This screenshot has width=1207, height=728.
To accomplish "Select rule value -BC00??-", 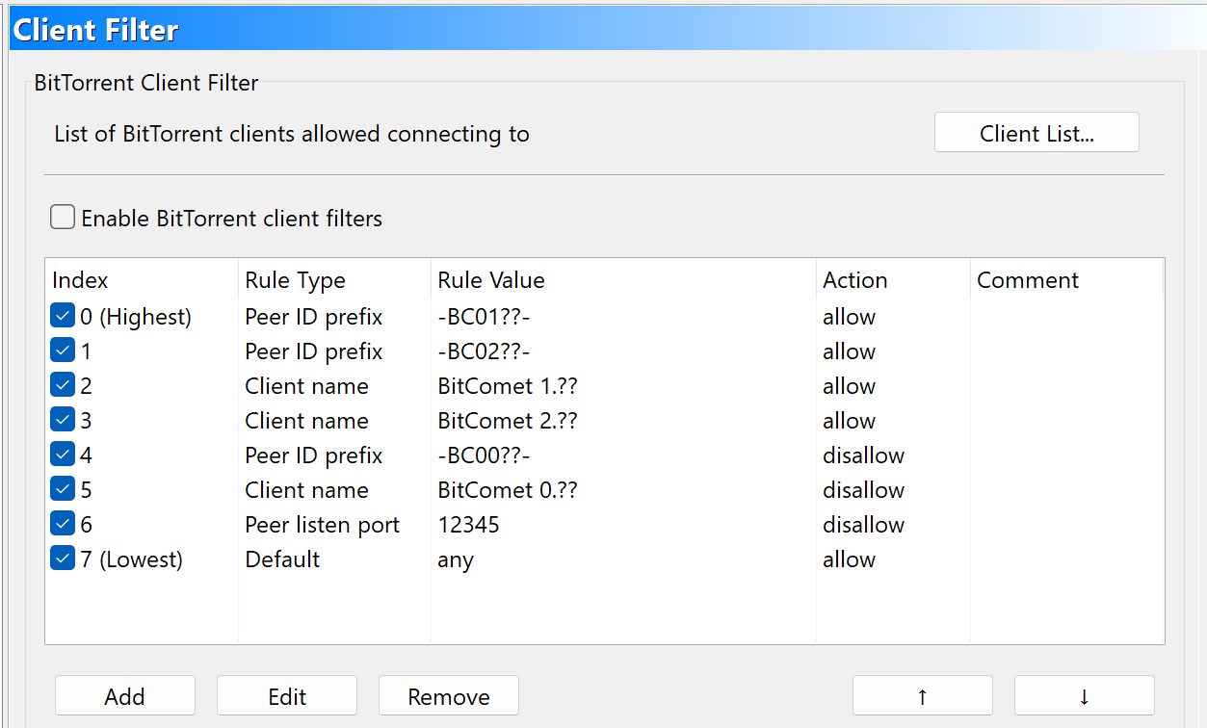I will coord(484,455).
